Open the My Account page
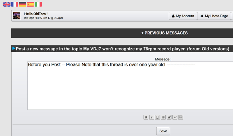Image resolution: width=233 pixels, height=136 pixels. point(183,16)
